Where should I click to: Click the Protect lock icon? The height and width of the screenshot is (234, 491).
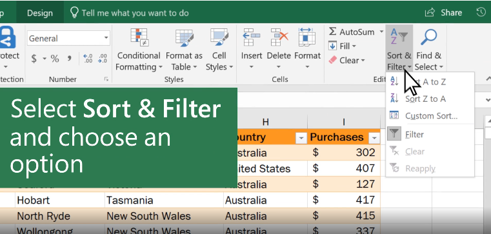tap(7, 37)
